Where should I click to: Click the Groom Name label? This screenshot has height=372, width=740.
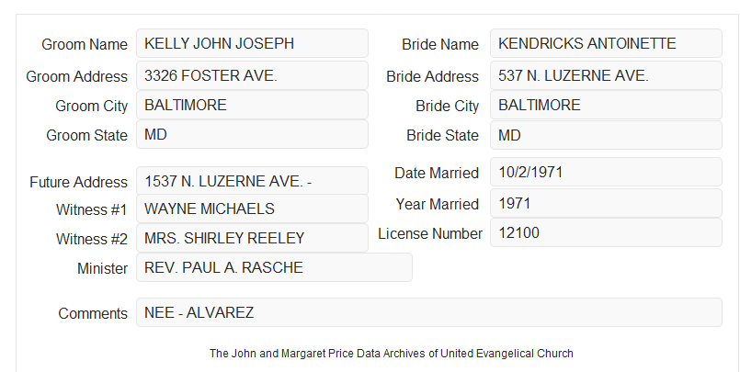pos(85,44)
